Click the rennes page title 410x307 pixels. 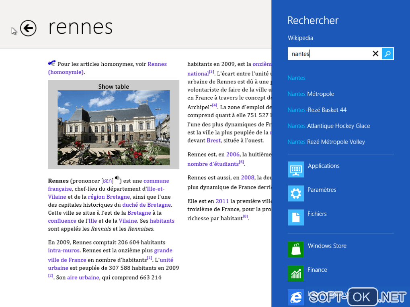pyautogui.click(x=80, y=27)
